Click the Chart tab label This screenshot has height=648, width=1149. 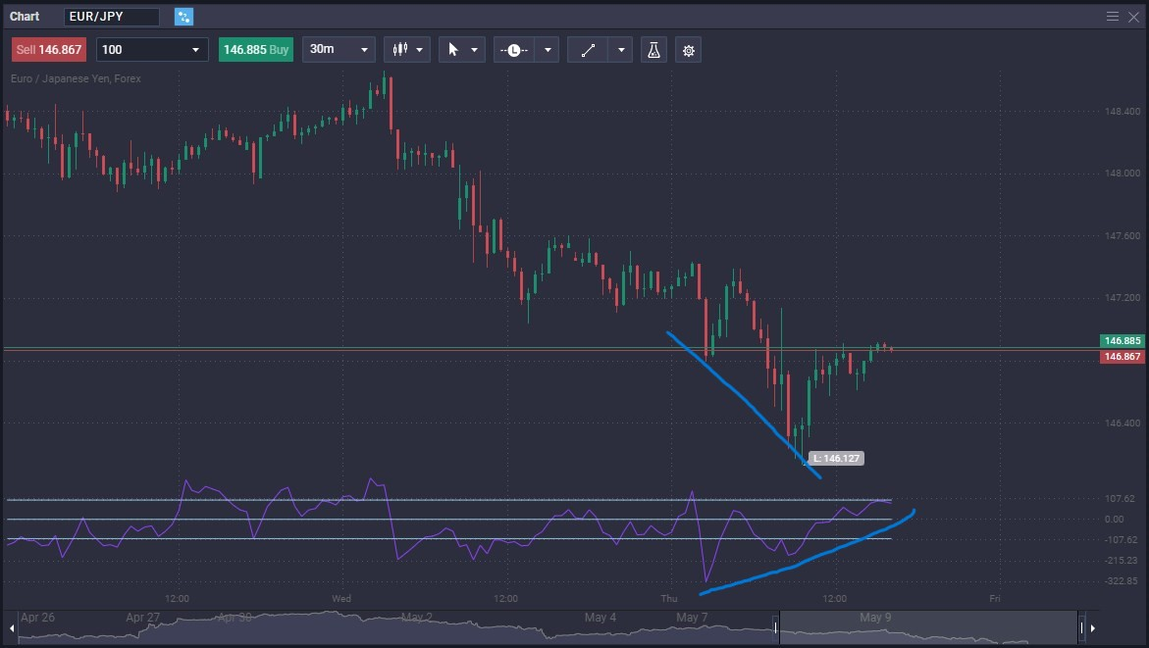click(x=24, y=16)
